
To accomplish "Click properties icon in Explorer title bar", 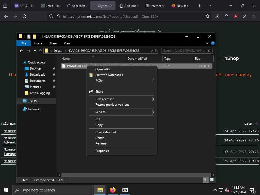I will coord(29,37).
